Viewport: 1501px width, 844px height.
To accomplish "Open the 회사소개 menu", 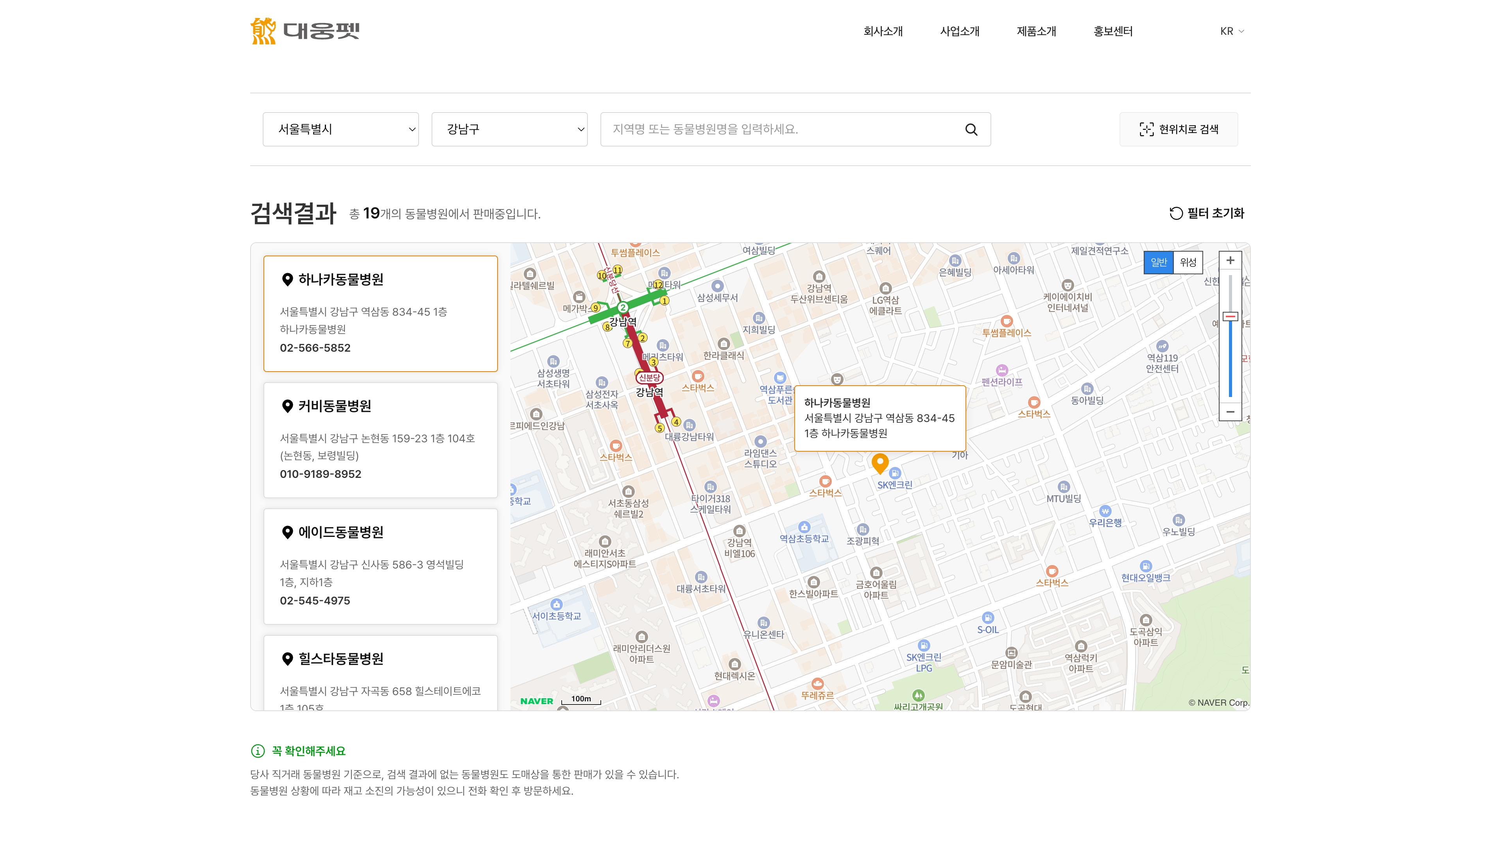I will point(883,31).
